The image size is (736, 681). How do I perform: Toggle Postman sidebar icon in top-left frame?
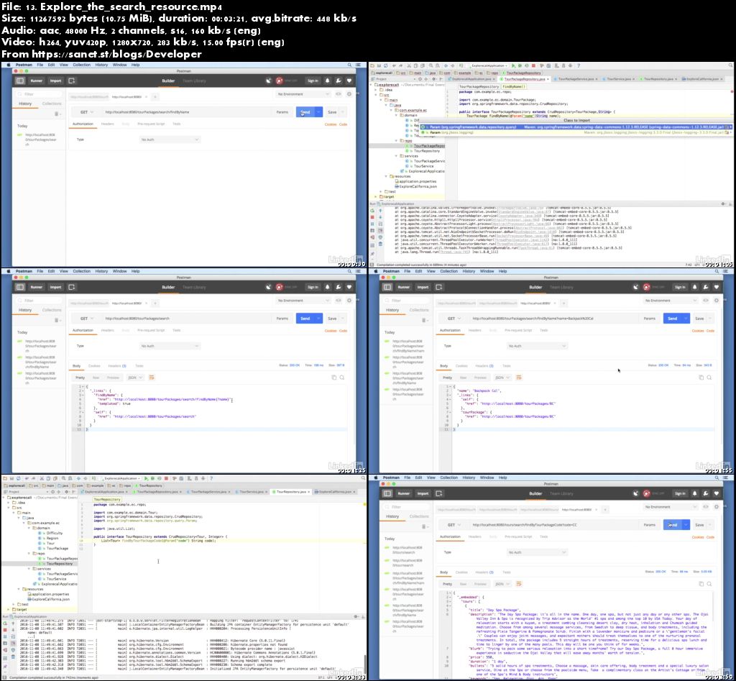point(19,81)
